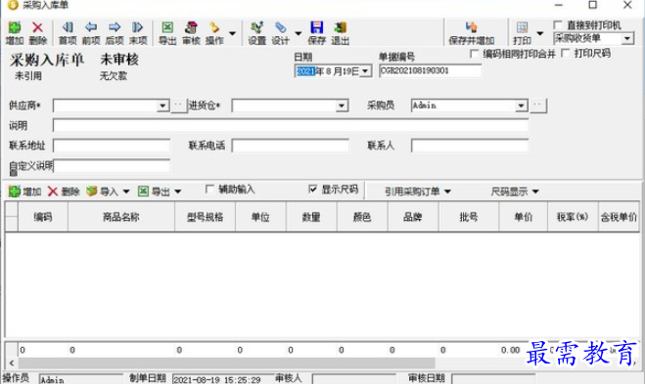Enable 直接到打印机 checkbox

(558, 25)
